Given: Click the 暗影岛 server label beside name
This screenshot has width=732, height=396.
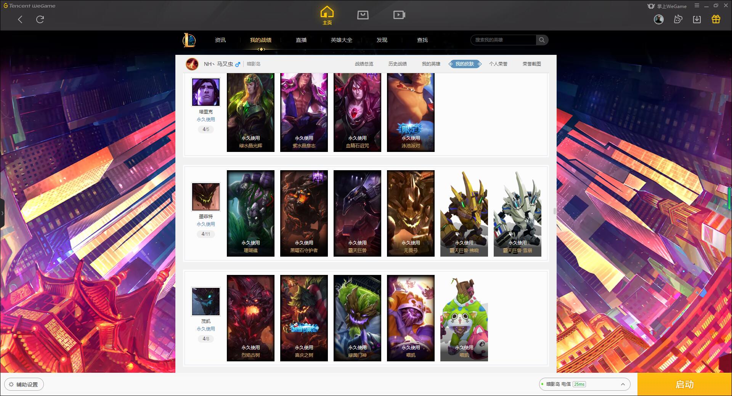Looking at the screenshot, I should click(254, 64).
